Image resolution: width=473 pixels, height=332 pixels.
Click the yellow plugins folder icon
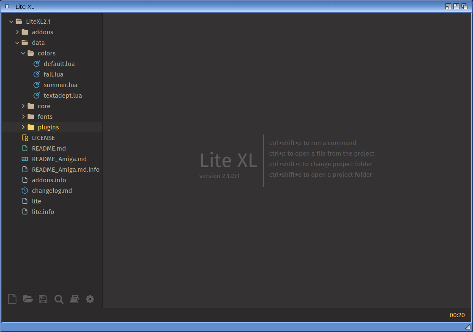coord(31,127)
